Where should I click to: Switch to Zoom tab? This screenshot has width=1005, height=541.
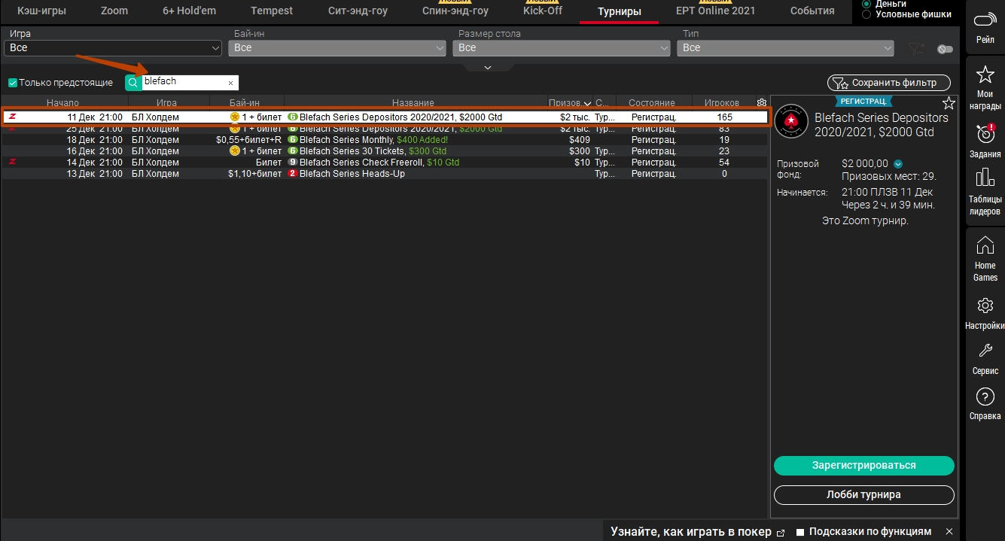pyautogui.click(x=114, y=11)
